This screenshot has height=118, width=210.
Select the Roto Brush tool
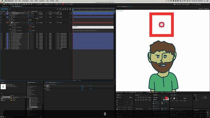coord(29,4)
